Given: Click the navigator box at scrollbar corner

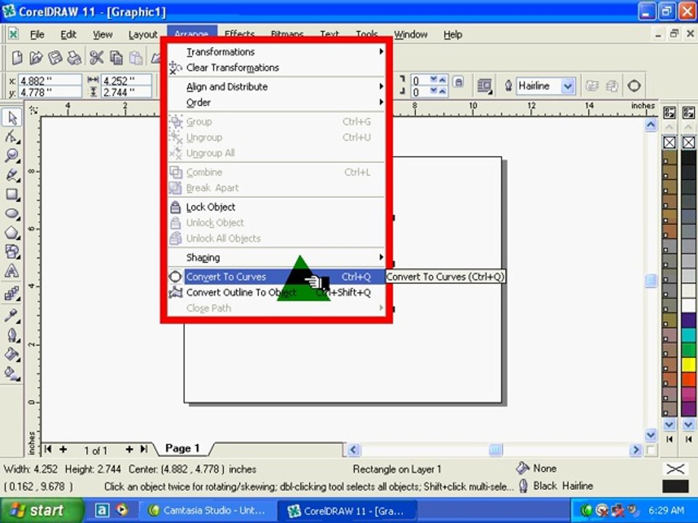Looking at the screenshot, I should (651, 450).
